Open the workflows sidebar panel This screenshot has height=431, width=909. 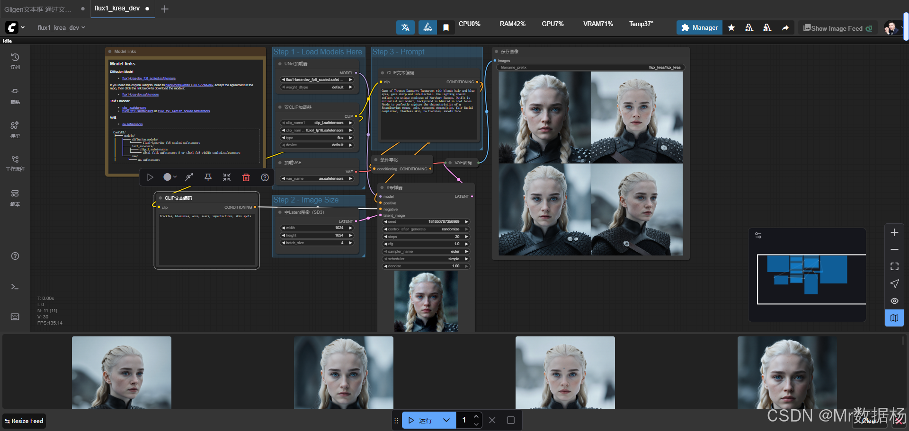[x=15, y=163]
